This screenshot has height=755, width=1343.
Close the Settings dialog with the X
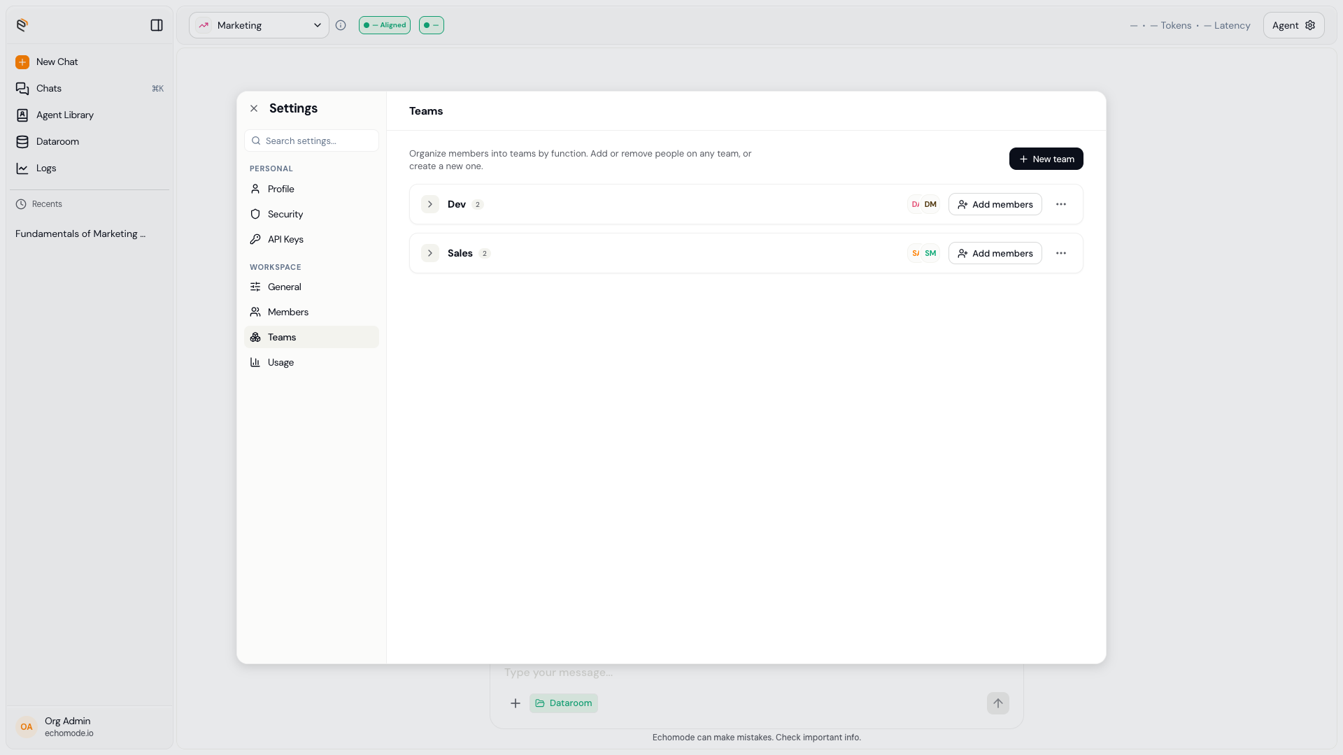[254, 108]
